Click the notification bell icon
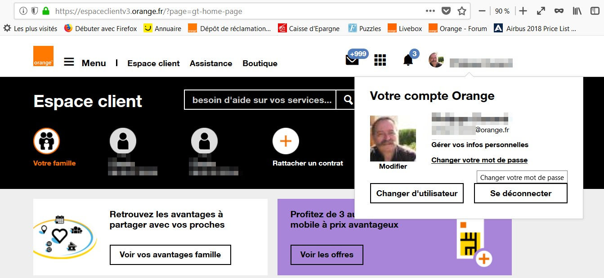 click(x=408, y=60)
